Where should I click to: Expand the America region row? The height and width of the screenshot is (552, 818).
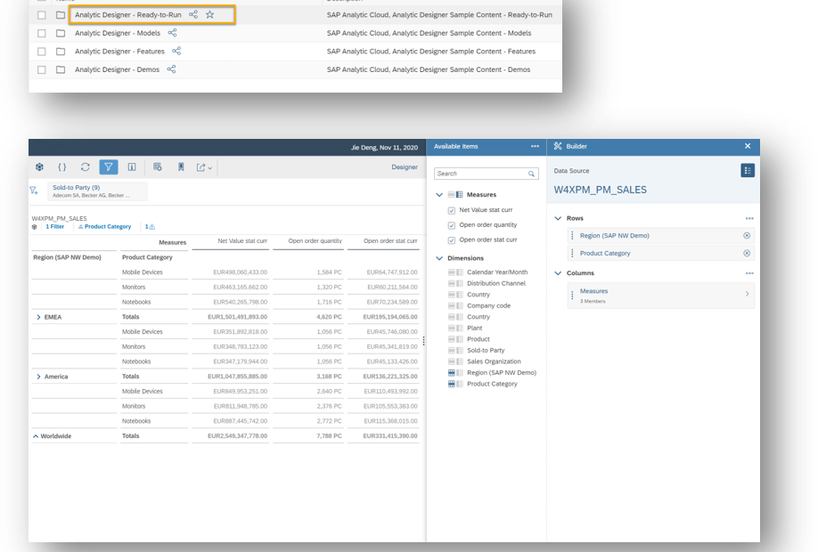click(x=38, y=377)
